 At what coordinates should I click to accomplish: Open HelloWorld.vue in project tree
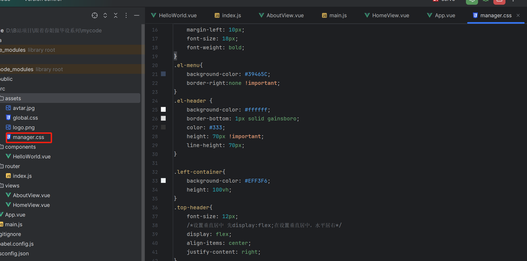[32, 156]
